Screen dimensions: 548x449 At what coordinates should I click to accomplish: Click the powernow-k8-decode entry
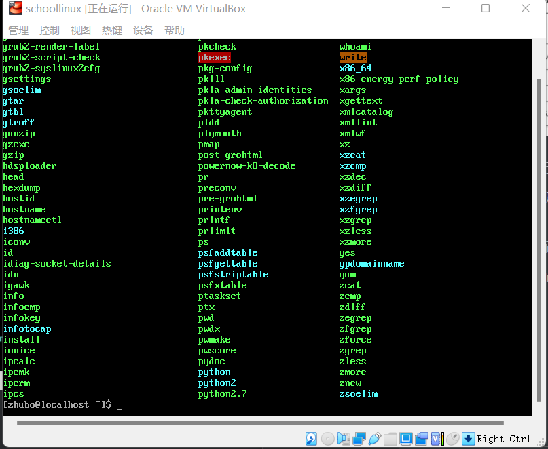pos(246,166)
